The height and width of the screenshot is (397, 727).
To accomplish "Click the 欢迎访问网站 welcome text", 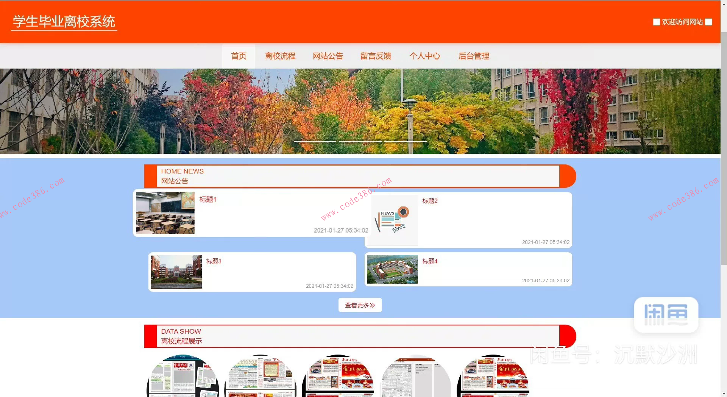I will (x=682, y=22).
